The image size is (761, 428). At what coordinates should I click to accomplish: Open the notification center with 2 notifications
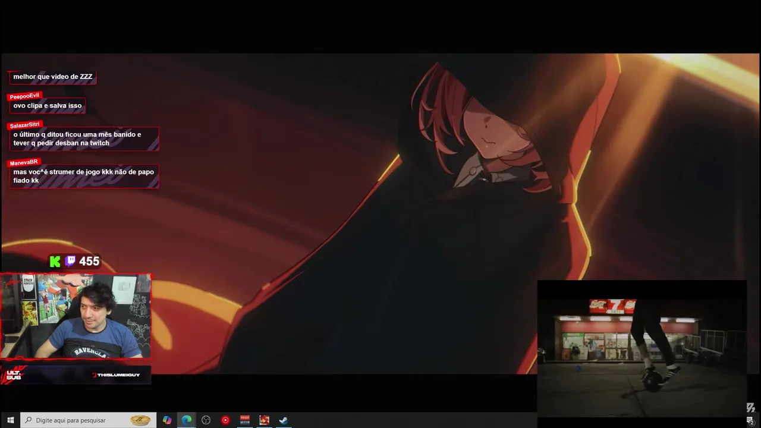(x=750, y=420)
